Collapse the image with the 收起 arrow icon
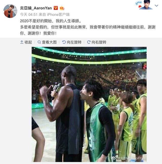162x164 pixels. tap(22, 42)
